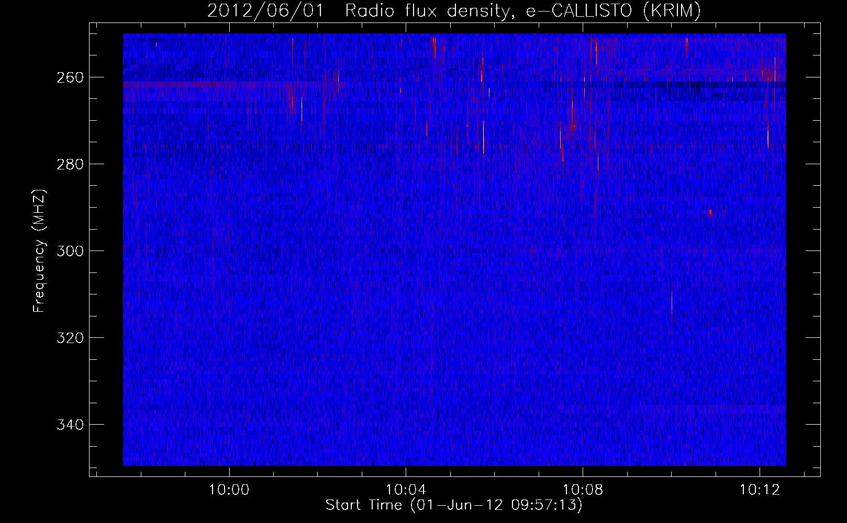Click the 10:08 time tick label
Viewport: 847px width, 523px height.
coord(583,490)
